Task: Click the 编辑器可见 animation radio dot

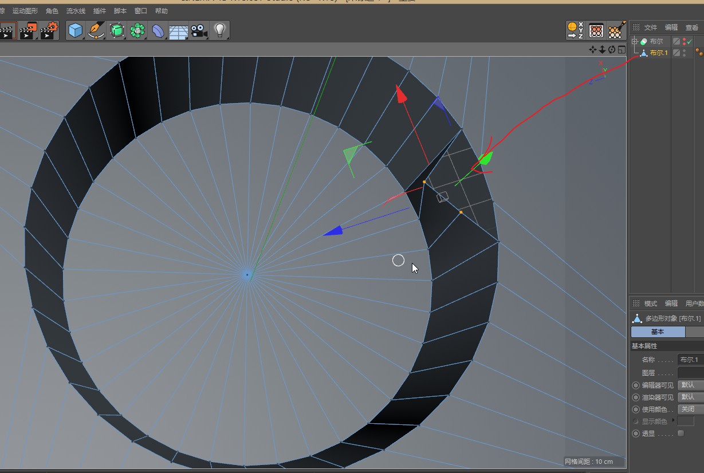Action: pos(636,385)
